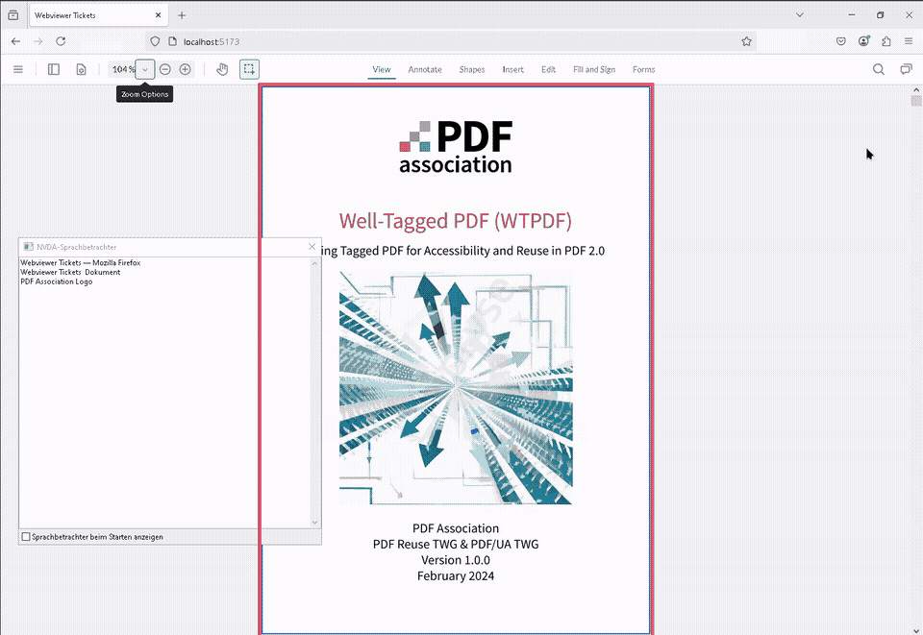Open the document search magnifier
This screenshot has width=923, height=635.
[878, 69]
